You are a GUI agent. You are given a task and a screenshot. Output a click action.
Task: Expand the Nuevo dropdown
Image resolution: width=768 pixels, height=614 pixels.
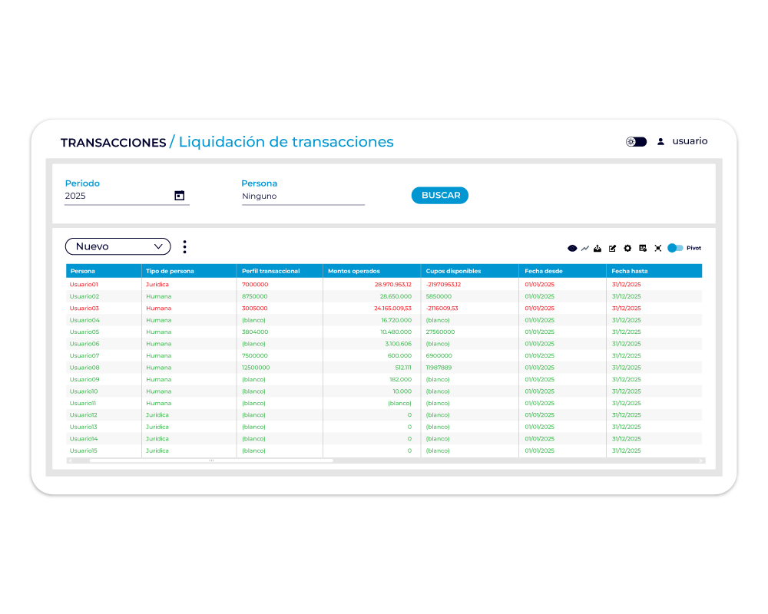pyautogui.click(x=118, y=246)
